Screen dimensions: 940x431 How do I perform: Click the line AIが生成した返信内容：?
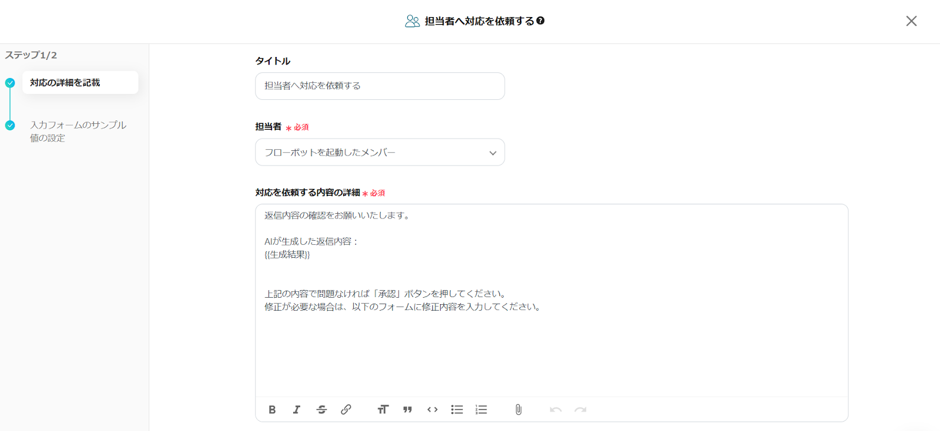pos(311,241)
